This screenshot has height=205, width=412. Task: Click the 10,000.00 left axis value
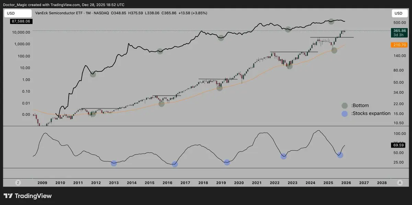[x=21, y=32]
